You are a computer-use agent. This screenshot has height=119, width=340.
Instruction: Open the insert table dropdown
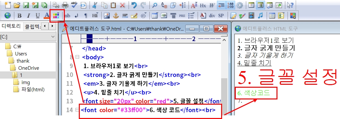[155, 15]
